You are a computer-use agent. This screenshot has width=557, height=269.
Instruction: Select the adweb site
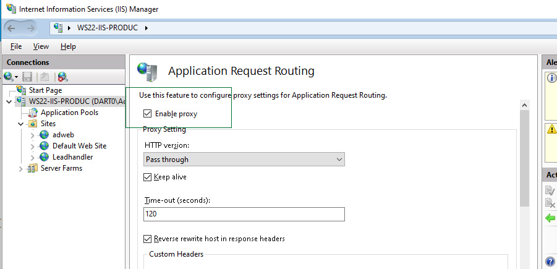[63, 135]
